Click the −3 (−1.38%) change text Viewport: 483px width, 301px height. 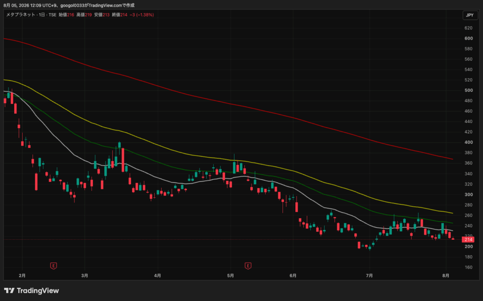pos(142,15)
